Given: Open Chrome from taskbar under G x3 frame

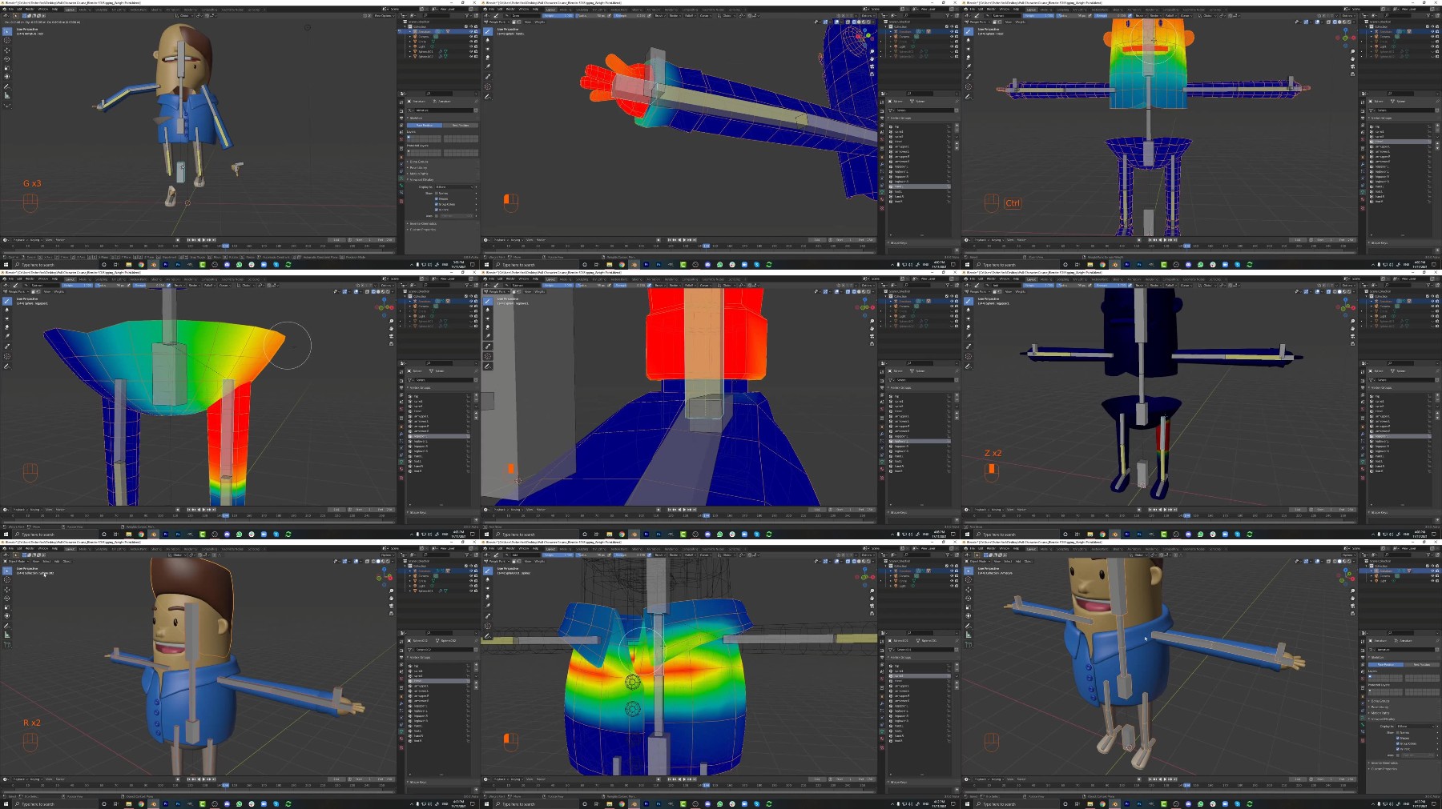Looking at the screenshot, I should point(141,265).
